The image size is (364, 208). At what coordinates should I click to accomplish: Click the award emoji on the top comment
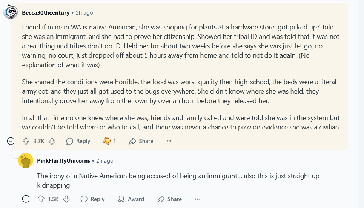pyautogui.click(x=107, y=141)
